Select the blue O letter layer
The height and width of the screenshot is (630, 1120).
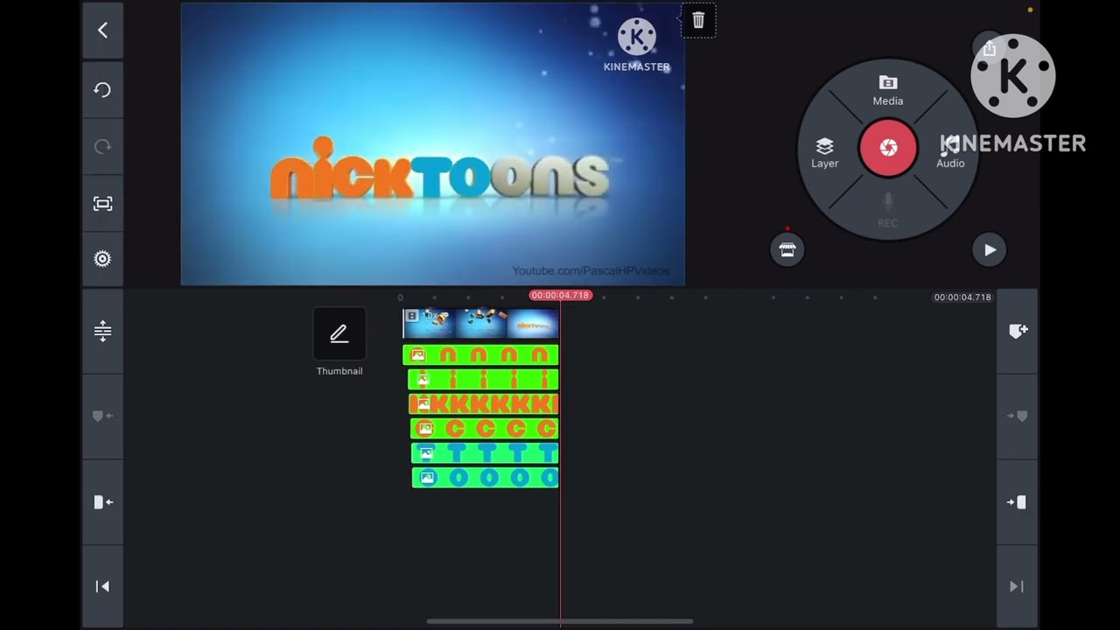tap(486, 478)
